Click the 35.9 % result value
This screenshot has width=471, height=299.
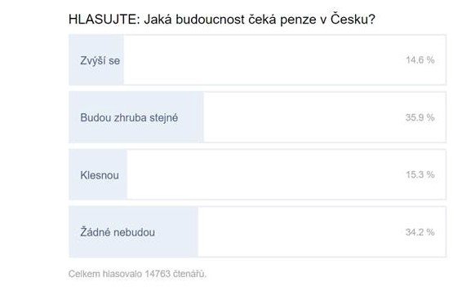420,117
